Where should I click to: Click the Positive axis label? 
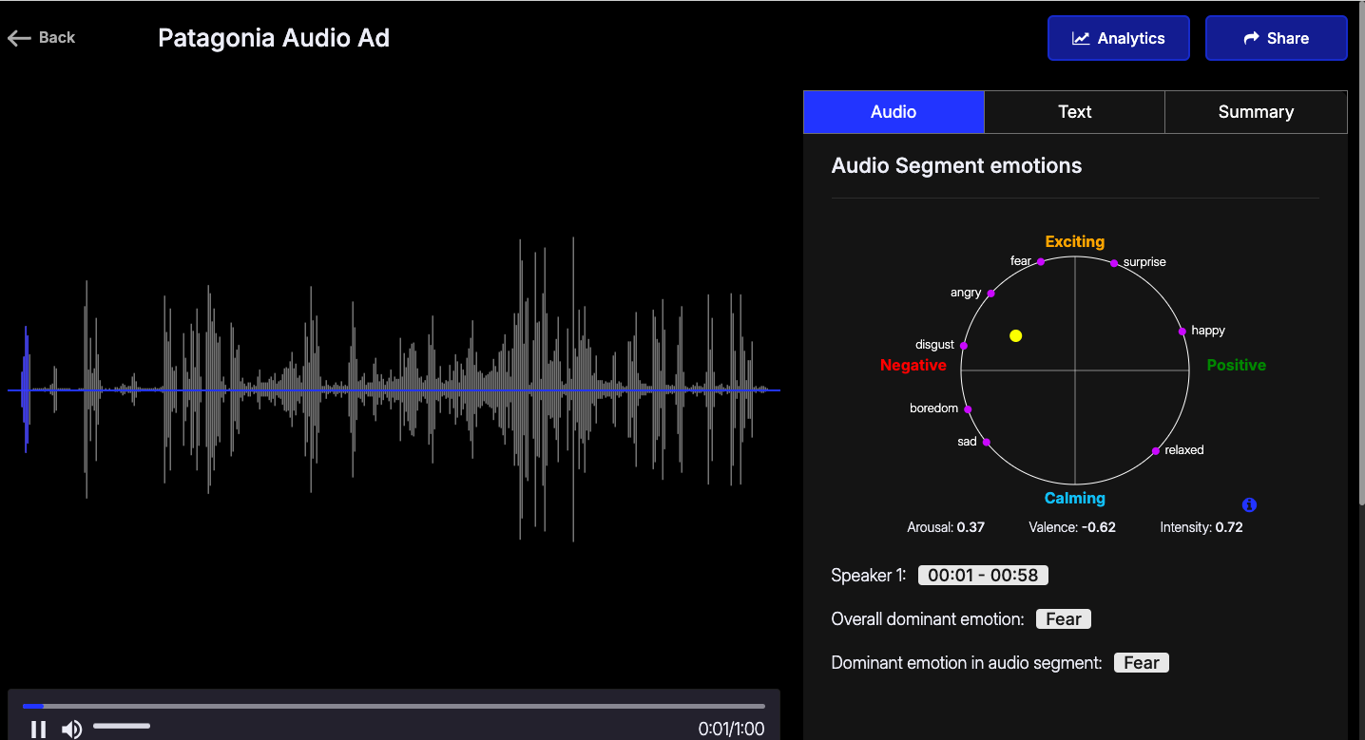(x=1237, y=365)
